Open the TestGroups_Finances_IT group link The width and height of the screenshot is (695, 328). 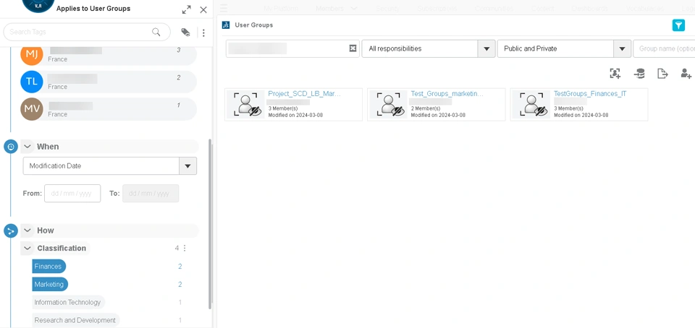coord(590,94)
